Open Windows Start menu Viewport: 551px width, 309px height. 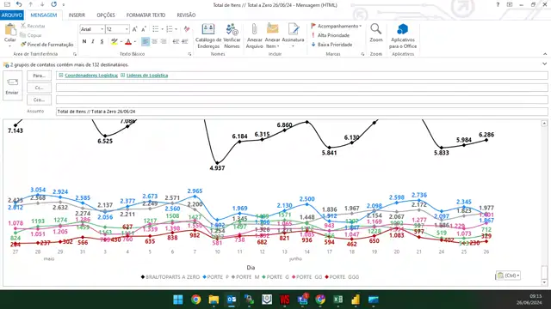pyautogui.click(x=178, y=300)
